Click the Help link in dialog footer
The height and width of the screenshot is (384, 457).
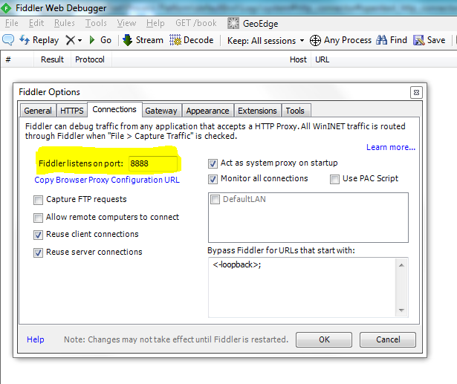(x=36, y=339)
